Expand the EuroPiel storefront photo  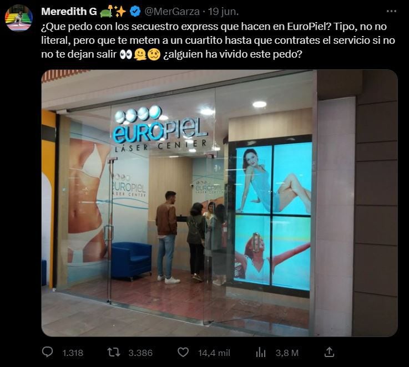point(219,203)
